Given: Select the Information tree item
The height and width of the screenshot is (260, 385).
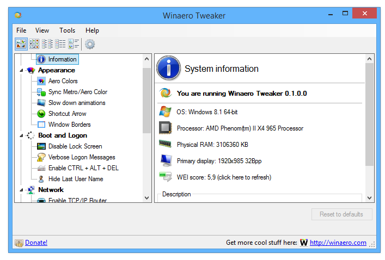Looking at the screenshot, I should [x=63, y=59].
